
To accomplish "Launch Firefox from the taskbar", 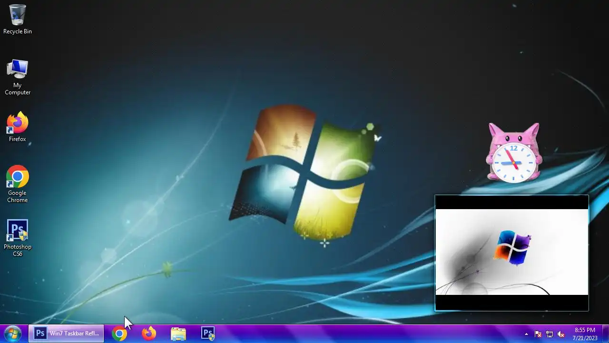I will pos(149,333).
